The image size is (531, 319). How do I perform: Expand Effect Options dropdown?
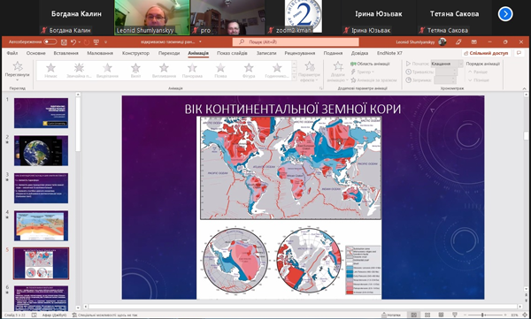coord(310,72)
